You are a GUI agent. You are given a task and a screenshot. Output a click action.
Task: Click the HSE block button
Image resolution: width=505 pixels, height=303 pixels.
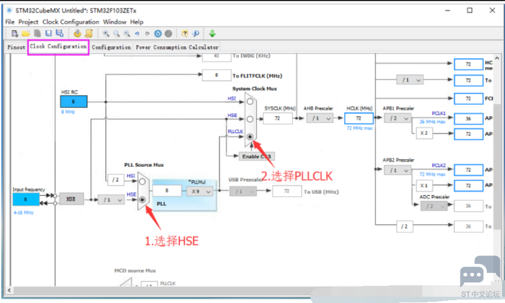point(71,199)
